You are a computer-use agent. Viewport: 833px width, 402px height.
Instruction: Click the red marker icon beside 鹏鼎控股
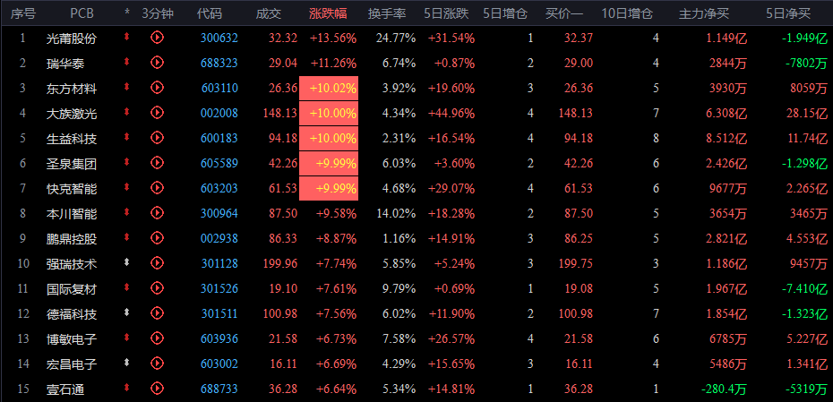click(x=126, y=238)
